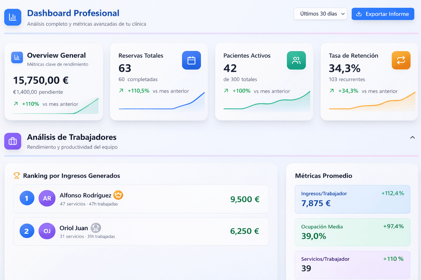Select the Servicios/Trabajador metric card
The width and height of the screenshot is (421, 280).
click(352, 265)
